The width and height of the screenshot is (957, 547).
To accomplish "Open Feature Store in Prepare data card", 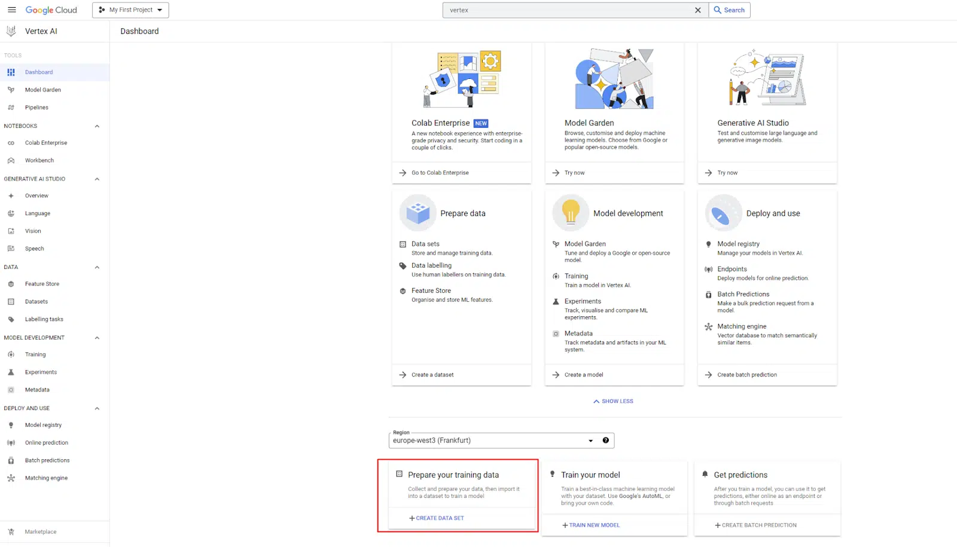I will (x=431, y=291).
